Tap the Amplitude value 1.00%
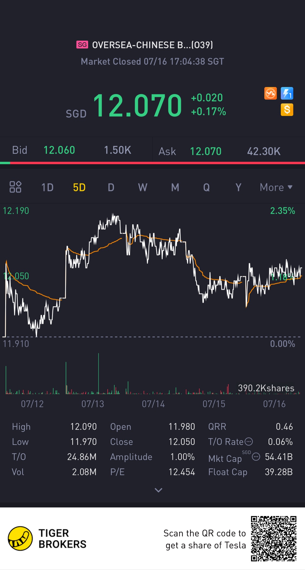305x570 pixels. 182,457
